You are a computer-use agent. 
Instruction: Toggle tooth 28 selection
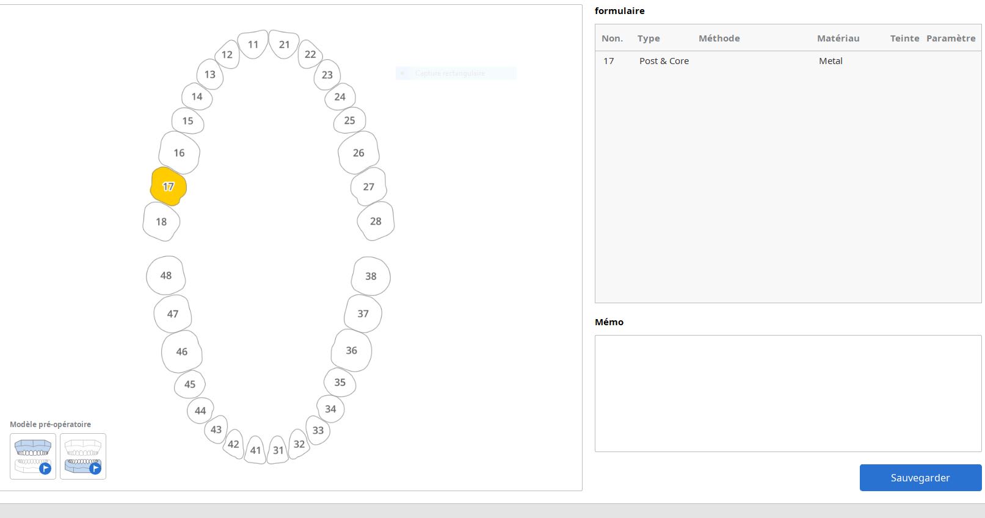376,221
